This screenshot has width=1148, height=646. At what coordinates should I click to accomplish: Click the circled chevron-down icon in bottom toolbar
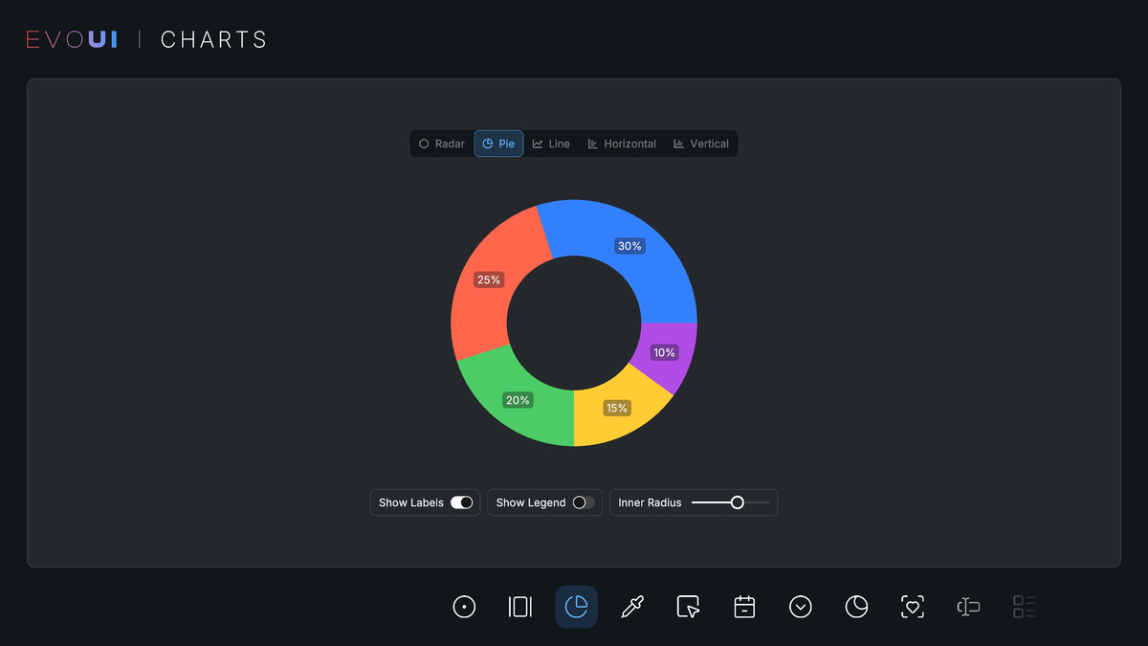801,607
